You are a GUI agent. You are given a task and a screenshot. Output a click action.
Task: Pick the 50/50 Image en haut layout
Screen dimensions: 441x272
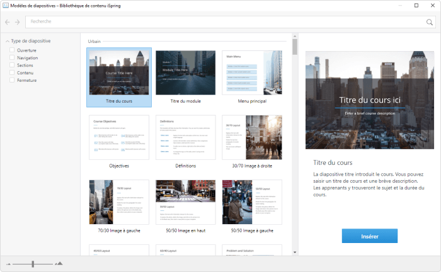pyautogui.click(x=186, y=207)
